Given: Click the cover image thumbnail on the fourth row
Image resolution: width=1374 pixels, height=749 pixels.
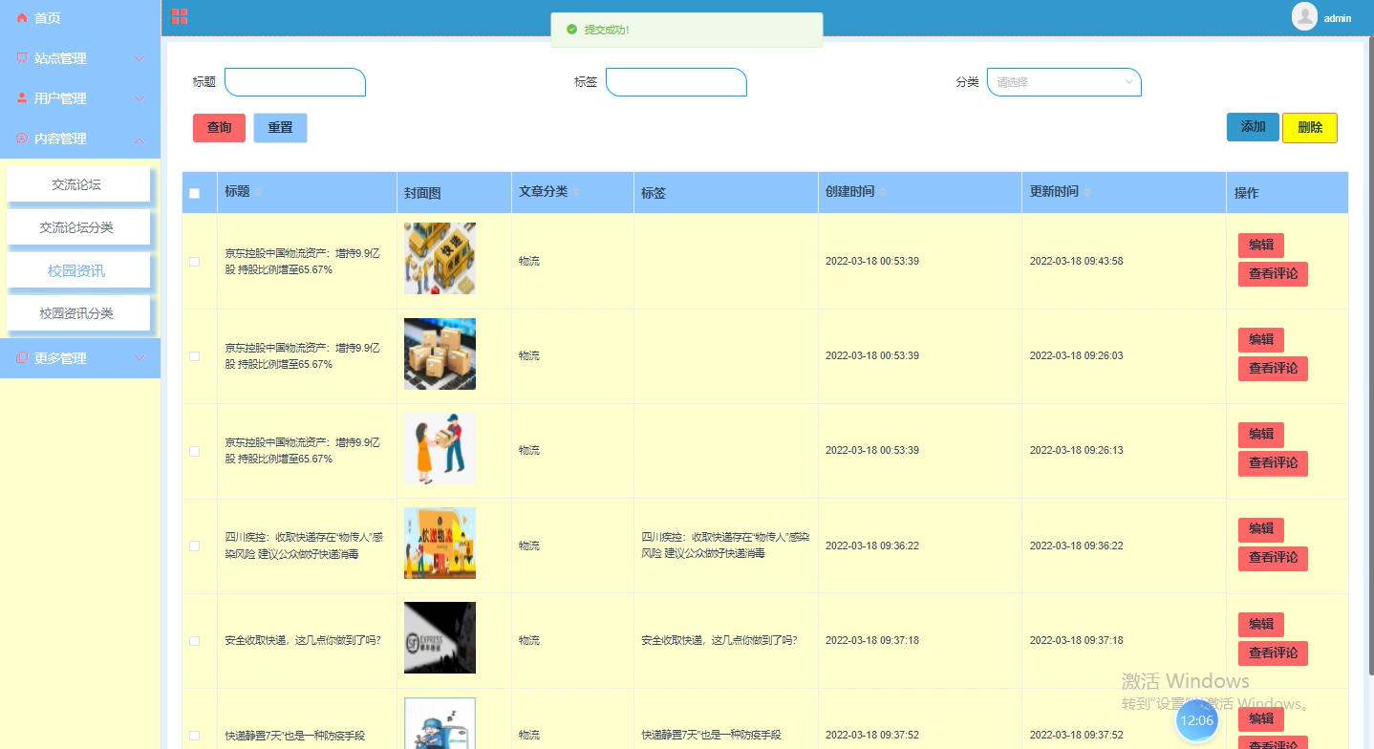Looking at the screenshot, I should click(440, 543).
